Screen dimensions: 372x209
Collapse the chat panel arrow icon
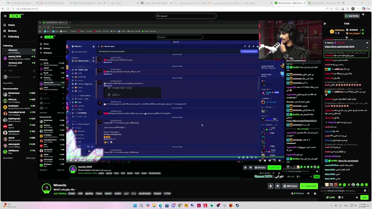click(325, 24)
